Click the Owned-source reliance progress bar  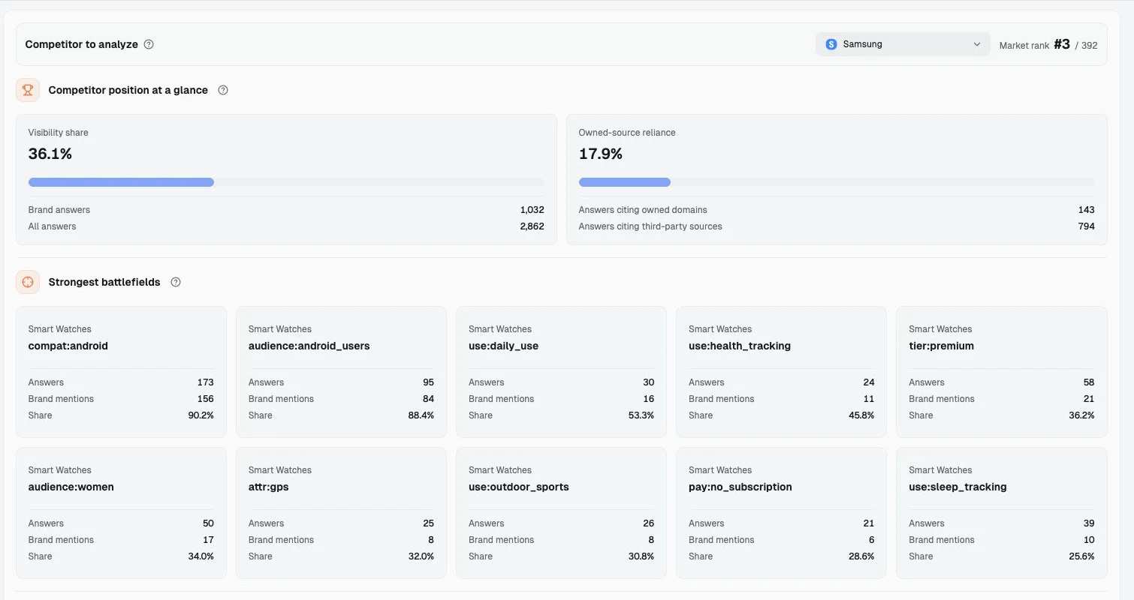[837, 182]
